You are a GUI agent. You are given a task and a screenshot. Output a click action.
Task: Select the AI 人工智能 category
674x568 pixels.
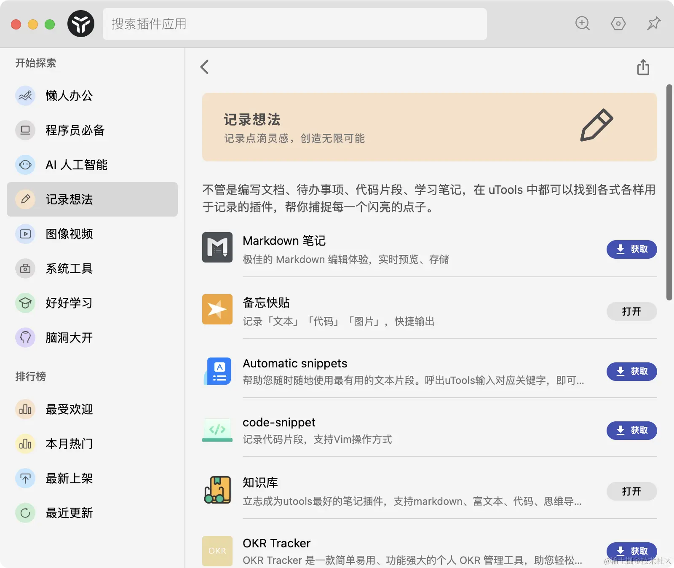92,165
